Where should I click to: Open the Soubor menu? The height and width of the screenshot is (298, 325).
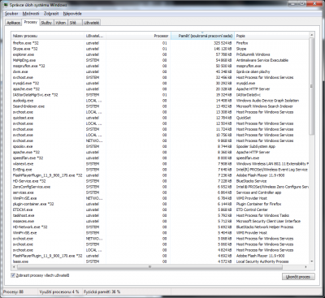tap(11, 14)
